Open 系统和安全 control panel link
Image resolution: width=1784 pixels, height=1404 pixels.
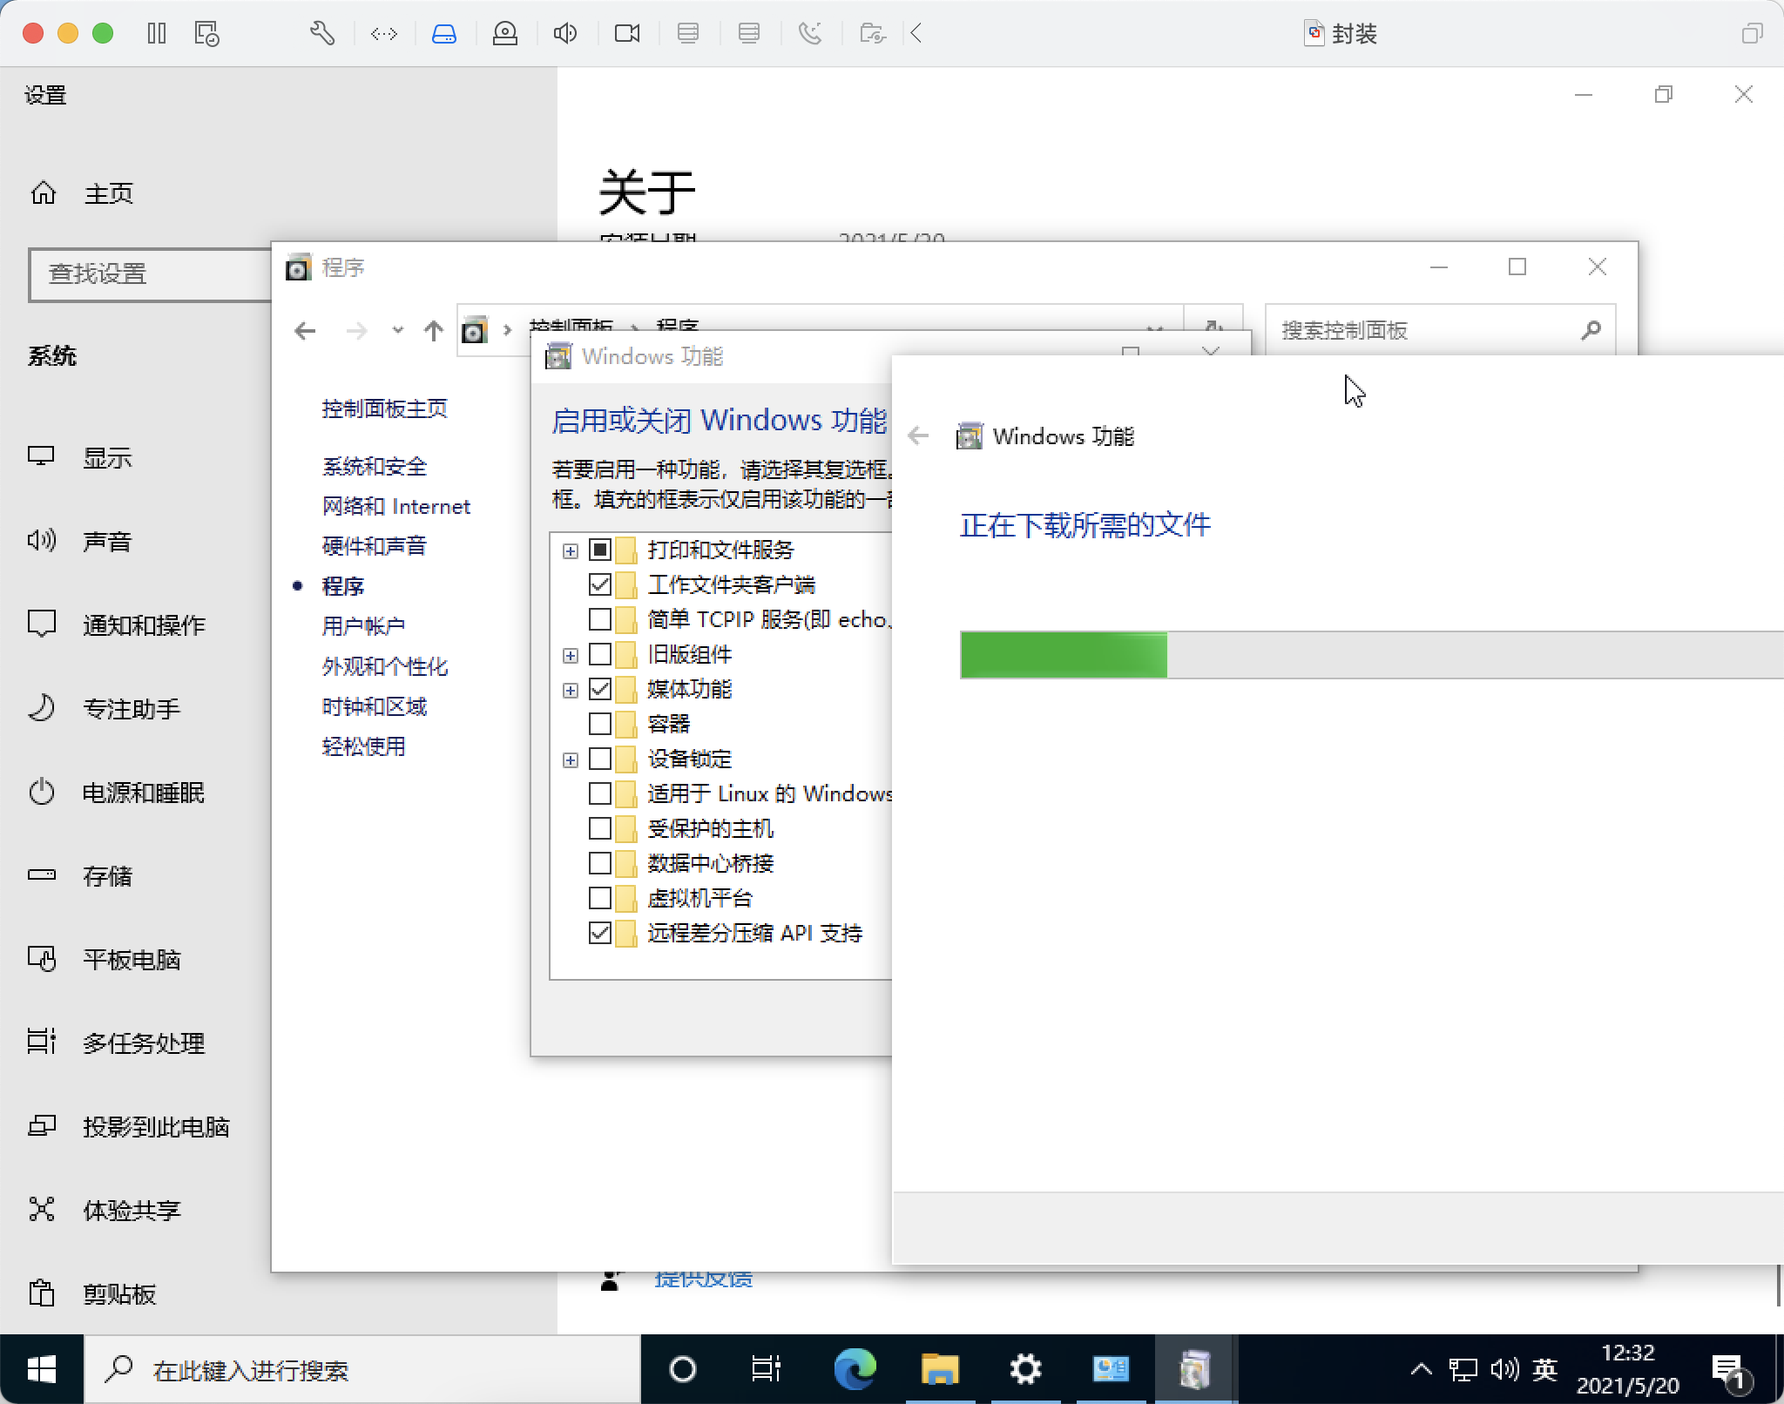pyautogui.click(x=374, y=467)
